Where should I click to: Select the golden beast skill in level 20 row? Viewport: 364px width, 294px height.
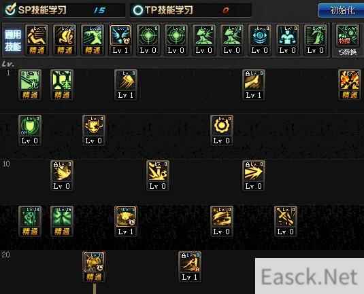click(94, 267)
